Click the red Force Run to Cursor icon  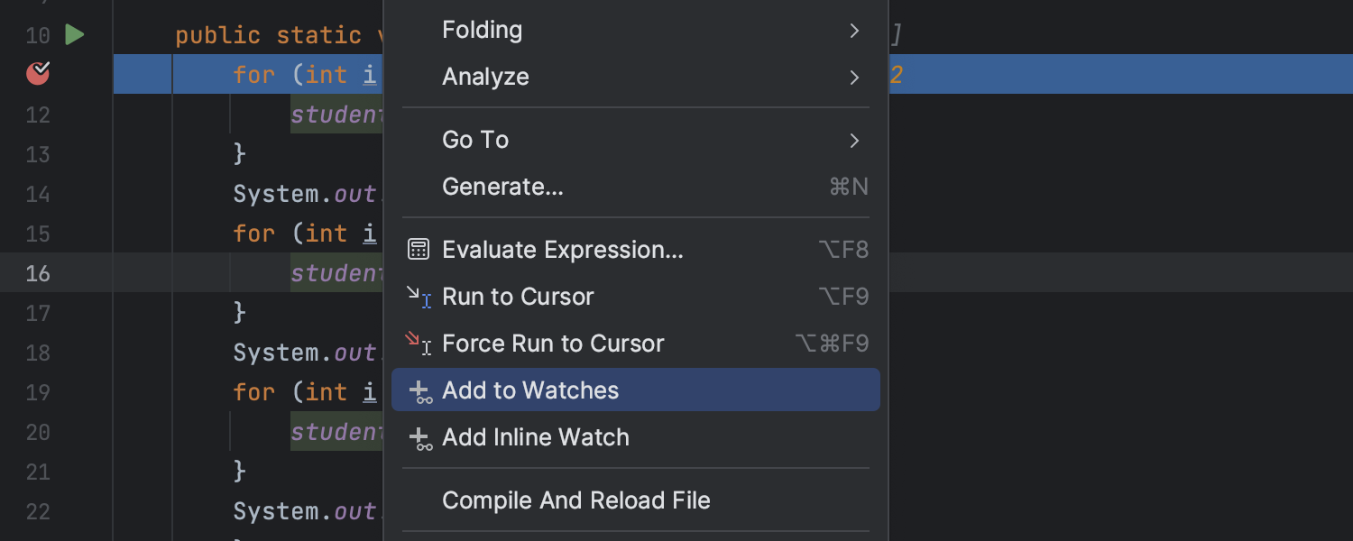(x=419, y=344)
